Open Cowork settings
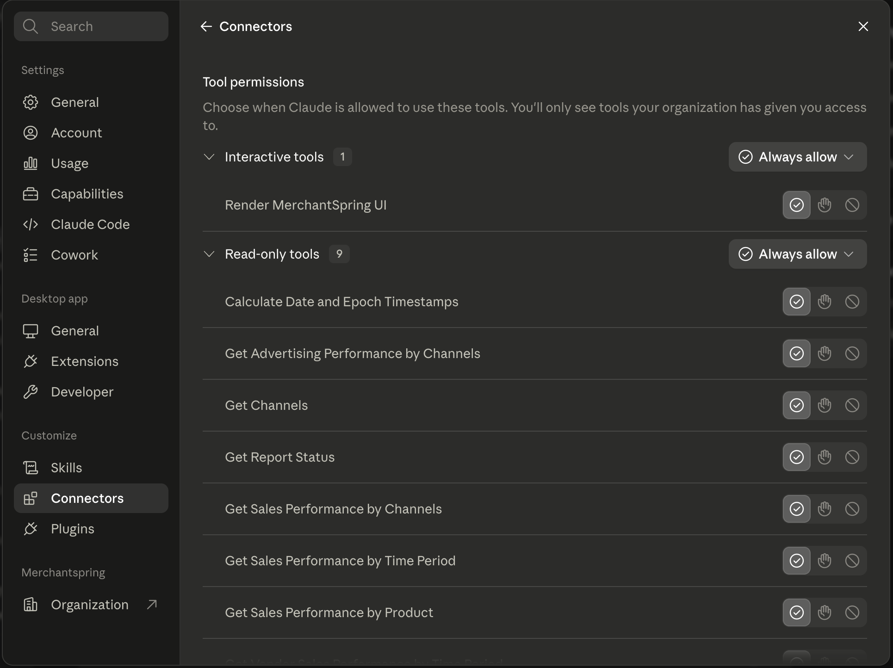 pos(91,255)
